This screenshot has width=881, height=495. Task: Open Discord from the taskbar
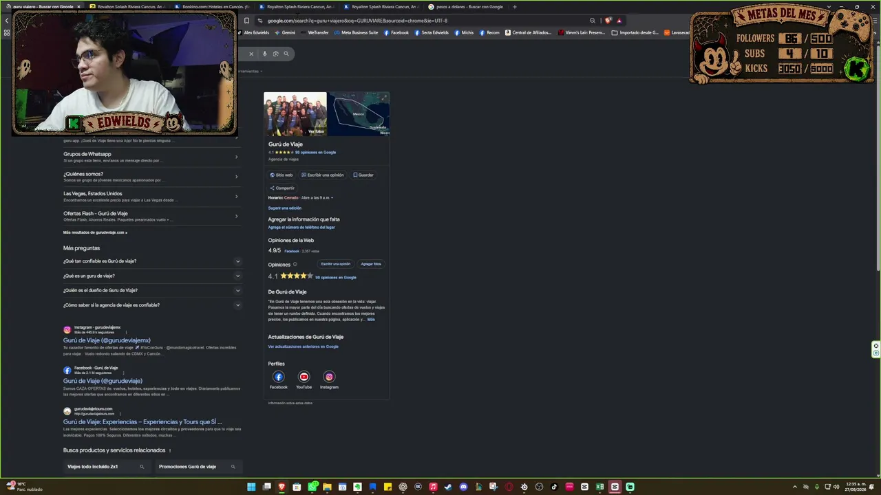(x=463, y=487)
